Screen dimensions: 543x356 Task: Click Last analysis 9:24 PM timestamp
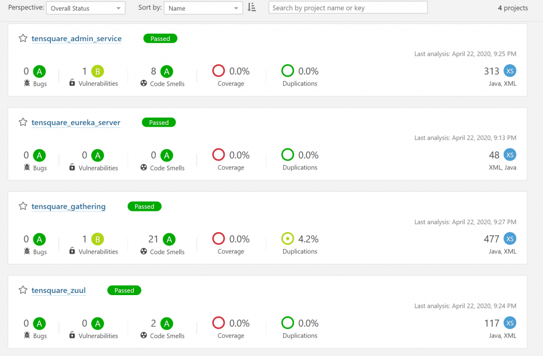[466, 306]
